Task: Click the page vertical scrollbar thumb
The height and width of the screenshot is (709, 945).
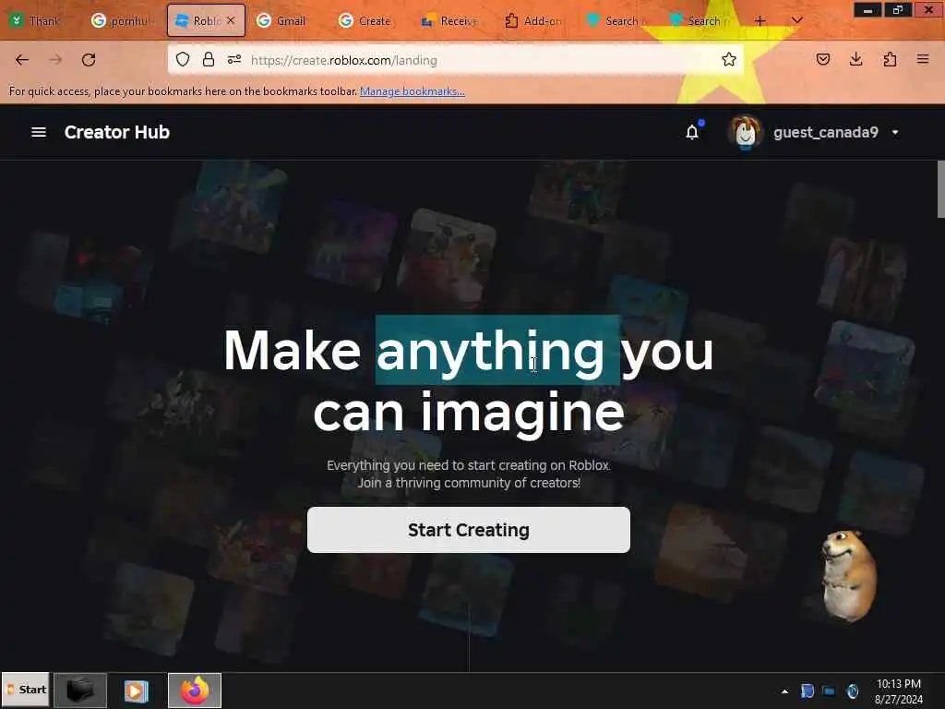Action: (940, 189)
